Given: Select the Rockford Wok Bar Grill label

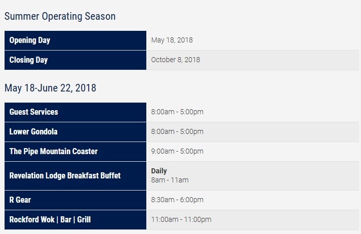Looking at the screenshot, I should click(50, 219).
